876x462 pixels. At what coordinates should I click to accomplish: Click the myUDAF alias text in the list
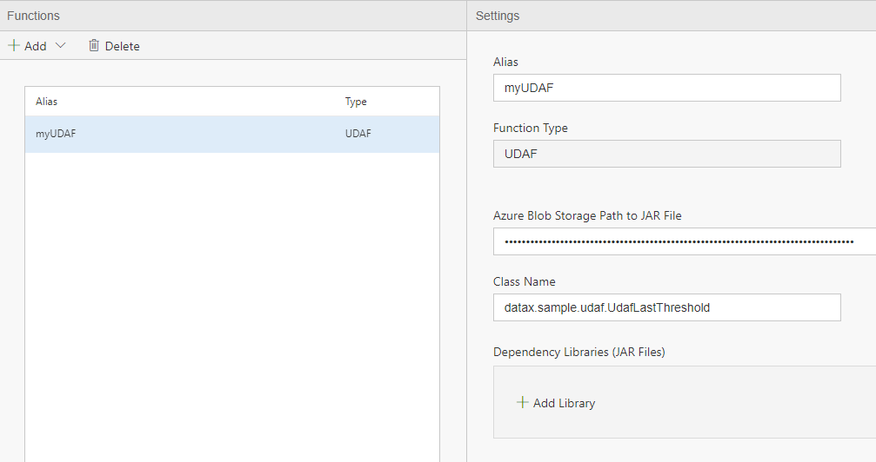[x=56, y=134]
